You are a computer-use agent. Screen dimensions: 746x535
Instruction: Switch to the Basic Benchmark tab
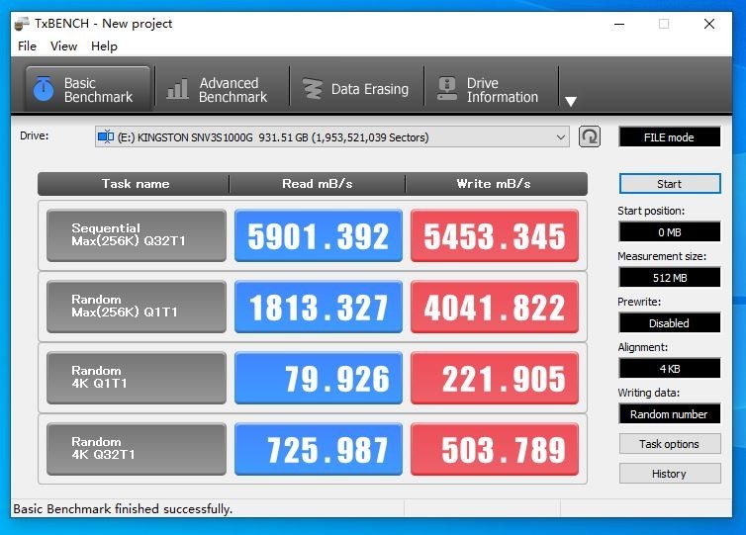click(x=88, y=89)
